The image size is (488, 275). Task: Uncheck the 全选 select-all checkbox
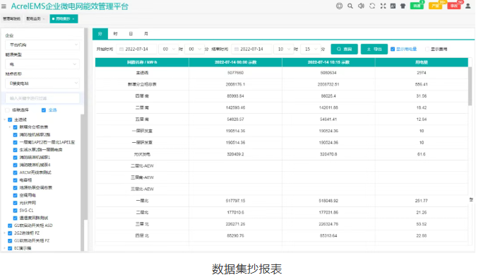click(x=44, y=110)
